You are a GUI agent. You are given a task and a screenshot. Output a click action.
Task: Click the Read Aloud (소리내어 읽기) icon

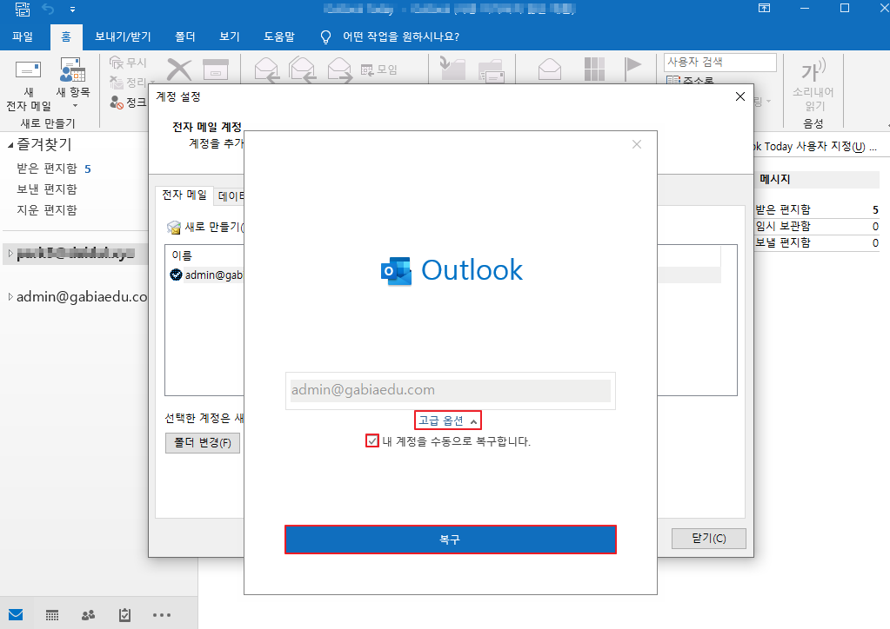tap(813, 70)
